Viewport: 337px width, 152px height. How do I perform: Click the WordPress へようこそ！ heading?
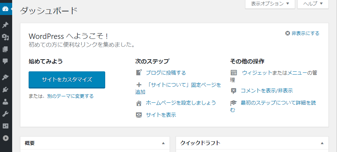click(x=68, y=36)
